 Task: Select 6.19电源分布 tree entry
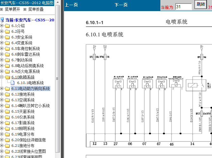[x=23, y=134]
